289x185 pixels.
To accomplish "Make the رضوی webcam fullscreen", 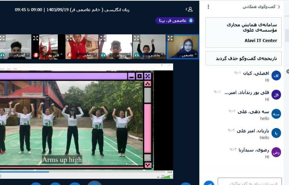I will tap(102, 38).
